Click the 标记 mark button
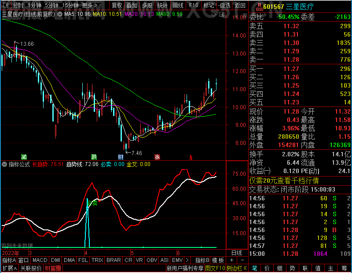Viewport: 352px width, 273px height. [x=209, y=5]
